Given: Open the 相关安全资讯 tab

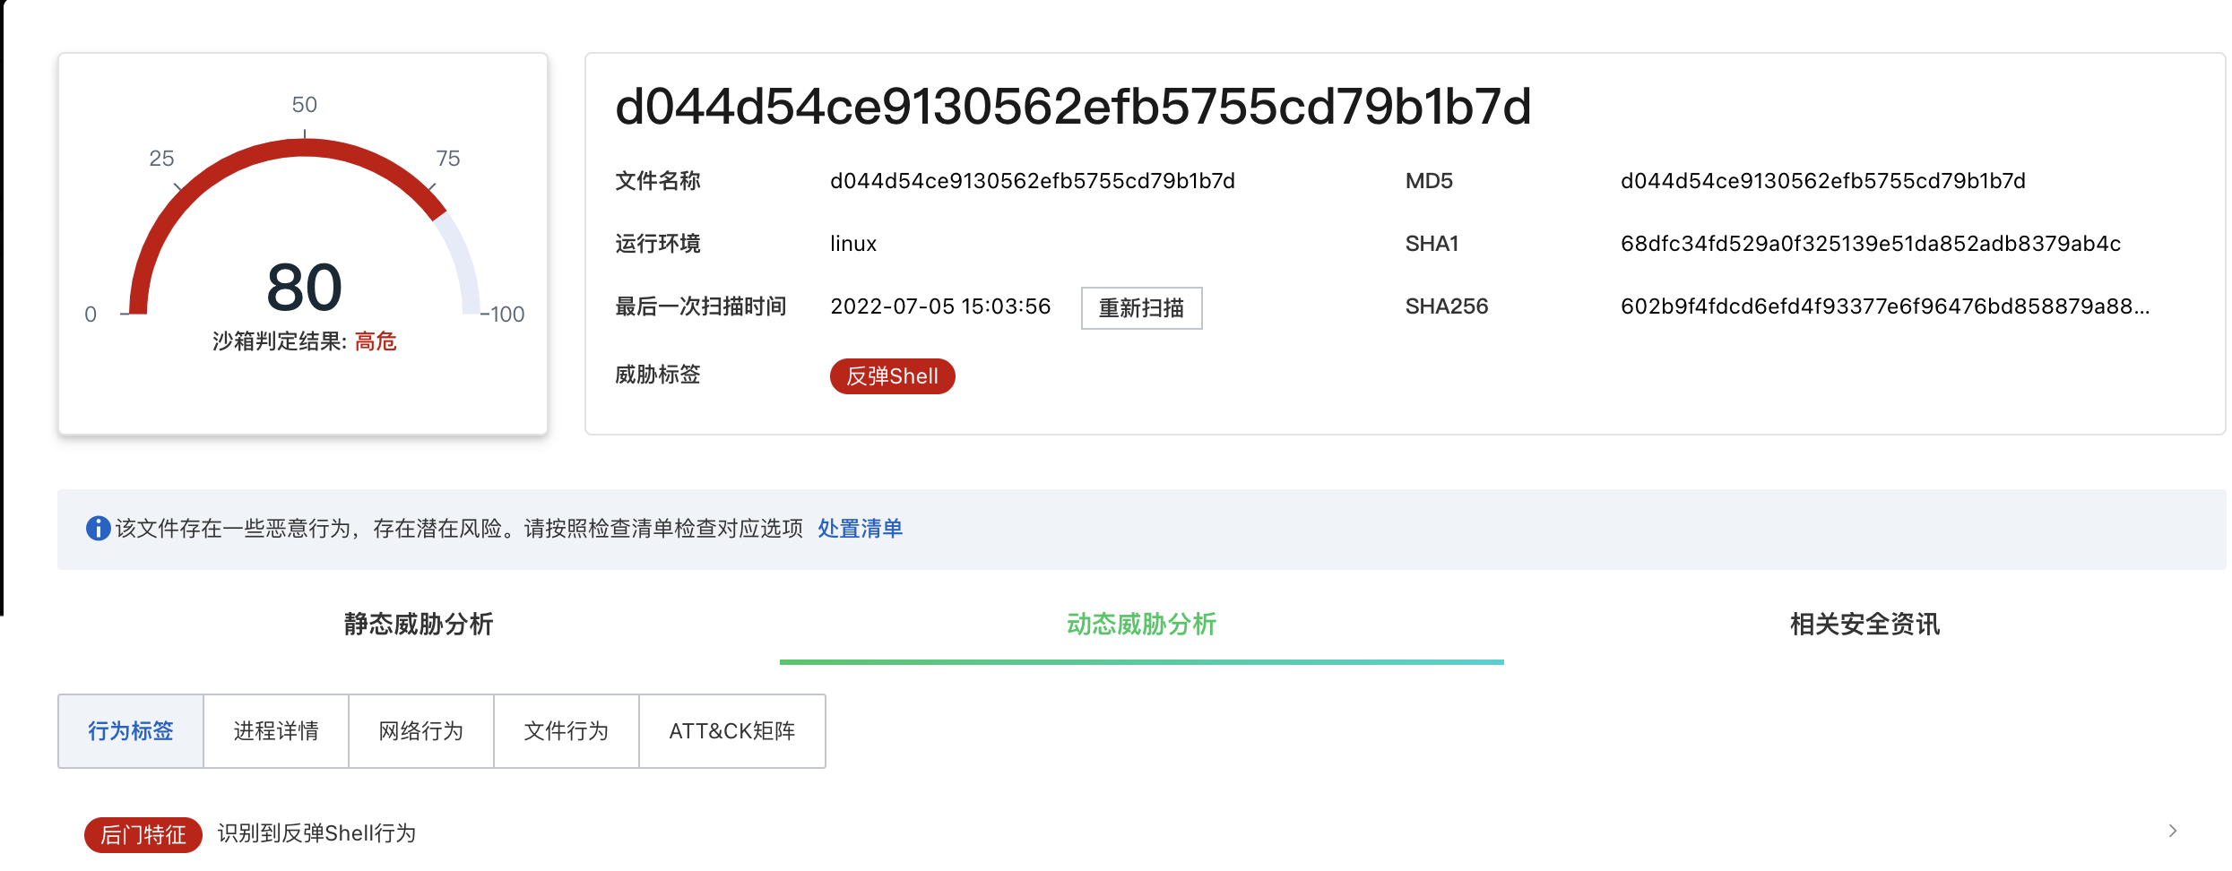Looking at the screenshot, I should (x=1864, y=624).
